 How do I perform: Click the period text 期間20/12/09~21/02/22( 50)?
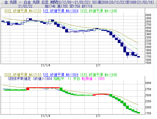tap(74, 2)
